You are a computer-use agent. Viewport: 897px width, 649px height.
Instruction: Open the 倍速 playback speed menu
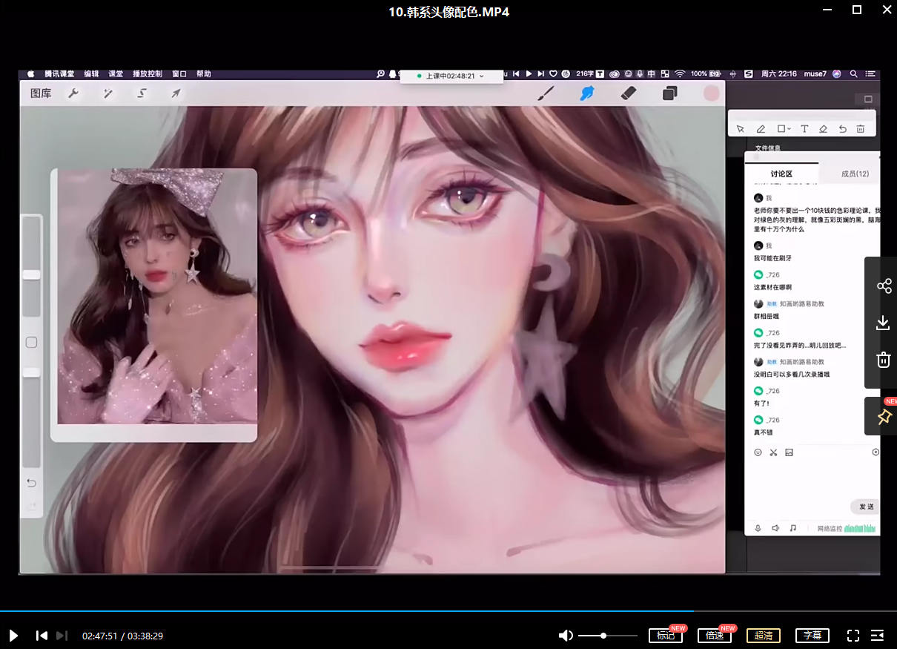click(x=714, y=636)
